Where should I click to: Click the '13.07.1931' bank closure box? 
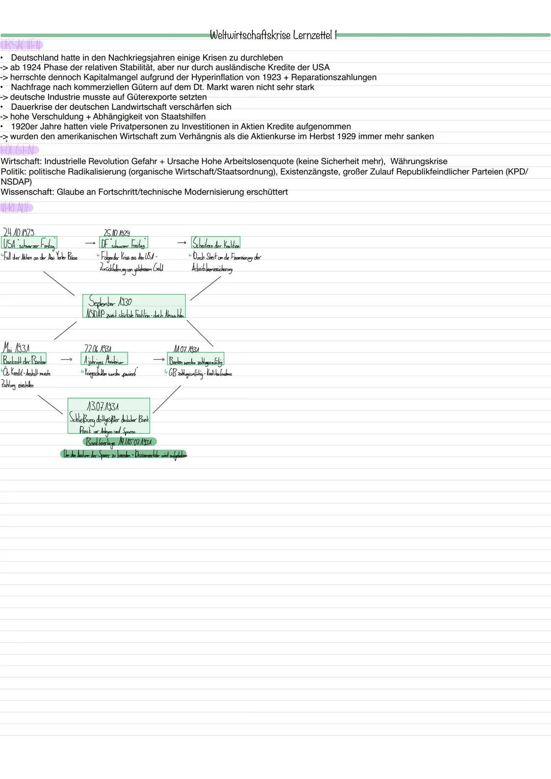109,416
